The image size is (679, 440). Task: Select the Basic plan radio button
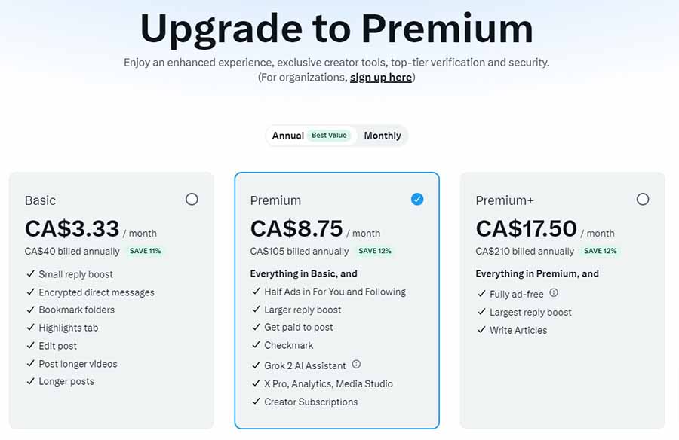(192, 199)
